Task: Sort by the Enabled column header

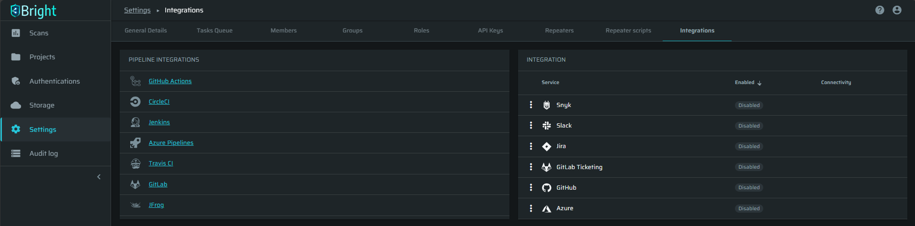Action: tap(745, 83)
